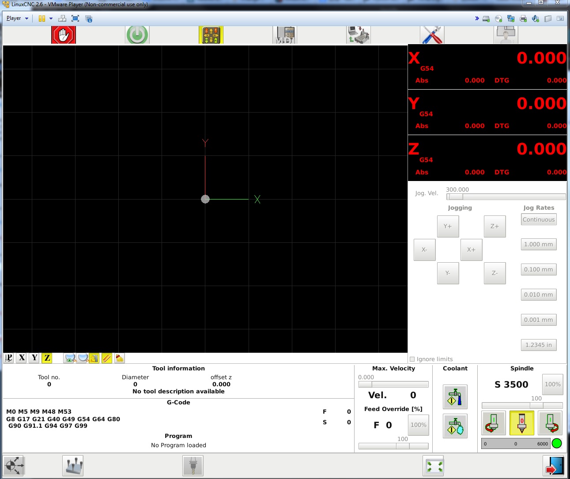Start spindle reverse rotation

pyautogui.click(x=494, y=423)
